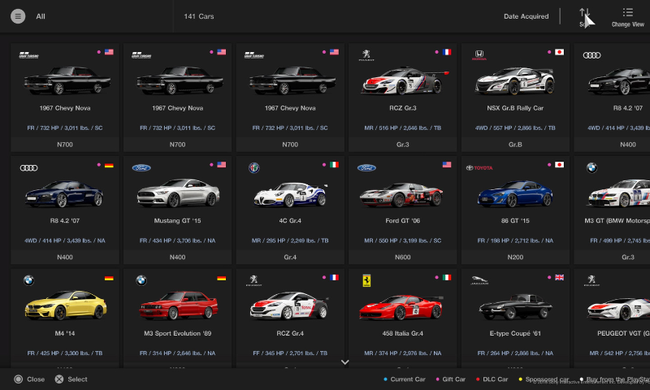The width and height of the screenshot is (650, 390).
Task: Click the French flag on RCZ Gr.3 card
Action: tap(447, 52)
